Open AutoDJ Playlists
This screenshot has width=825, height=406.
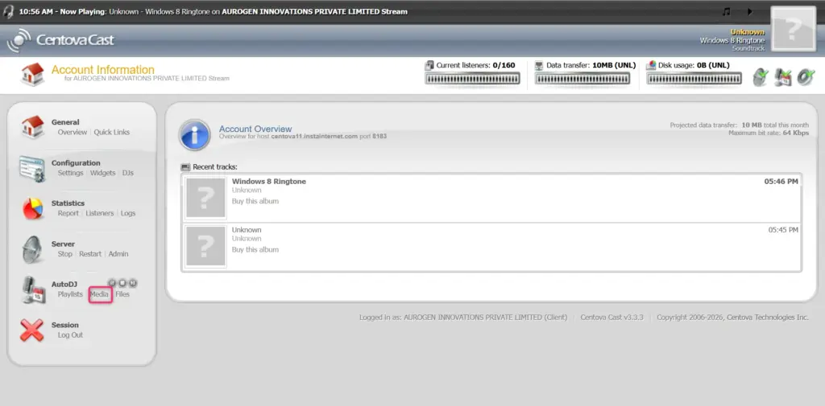70,294
